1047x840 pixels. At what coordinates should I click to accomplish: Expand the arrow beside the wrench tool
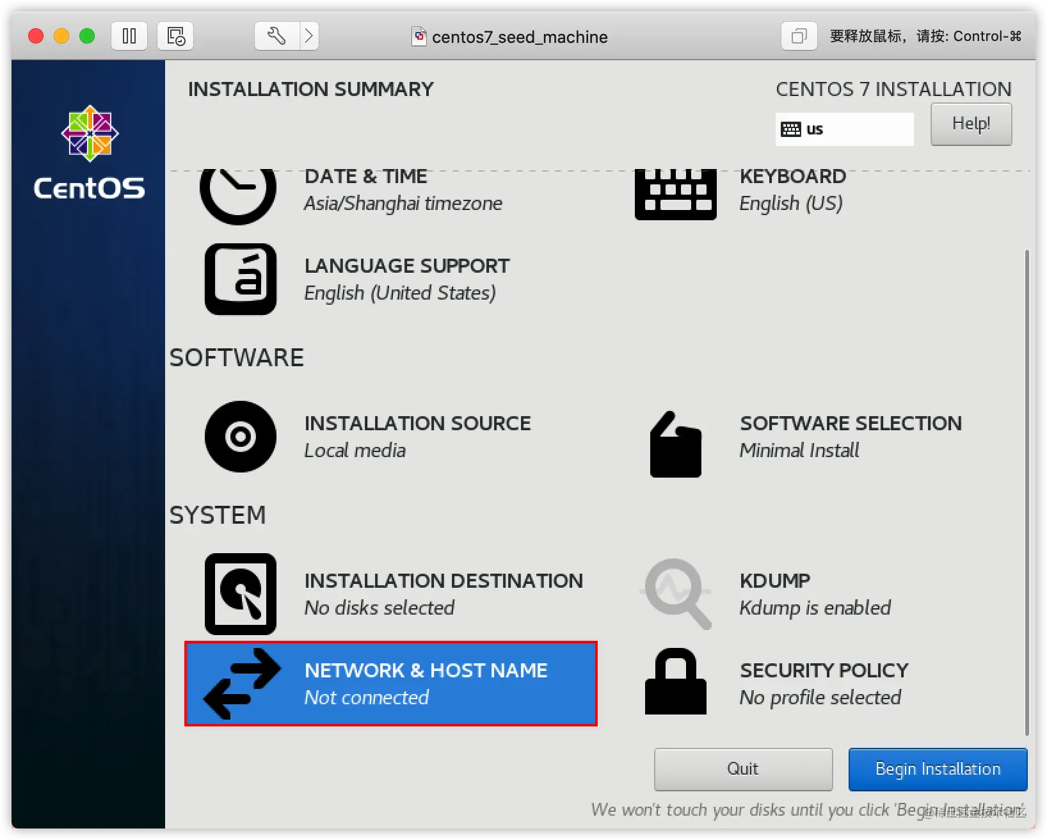point(309,36)
